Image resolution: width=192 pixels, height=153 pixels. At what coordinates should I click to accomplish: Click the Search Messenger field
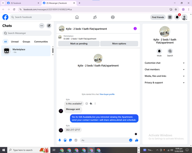pos(27,33)
